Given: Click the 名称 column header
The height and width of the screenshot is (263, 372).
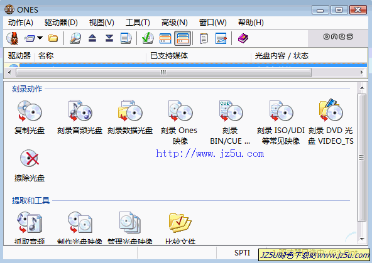Looking at the screenshot, I should coord(90,56).
